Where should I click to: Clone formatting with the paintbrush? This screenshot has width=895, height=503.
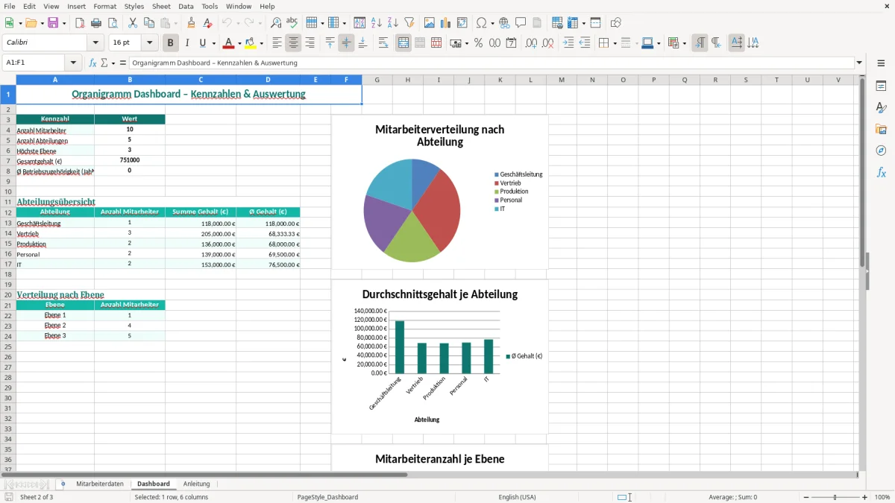(x=191, y=23)
